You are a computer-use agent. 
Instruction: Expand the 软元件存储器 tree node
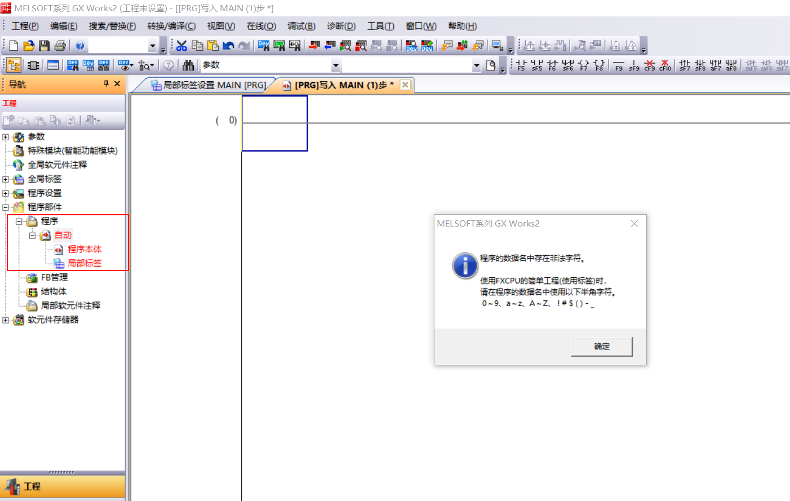coord(6,320)
